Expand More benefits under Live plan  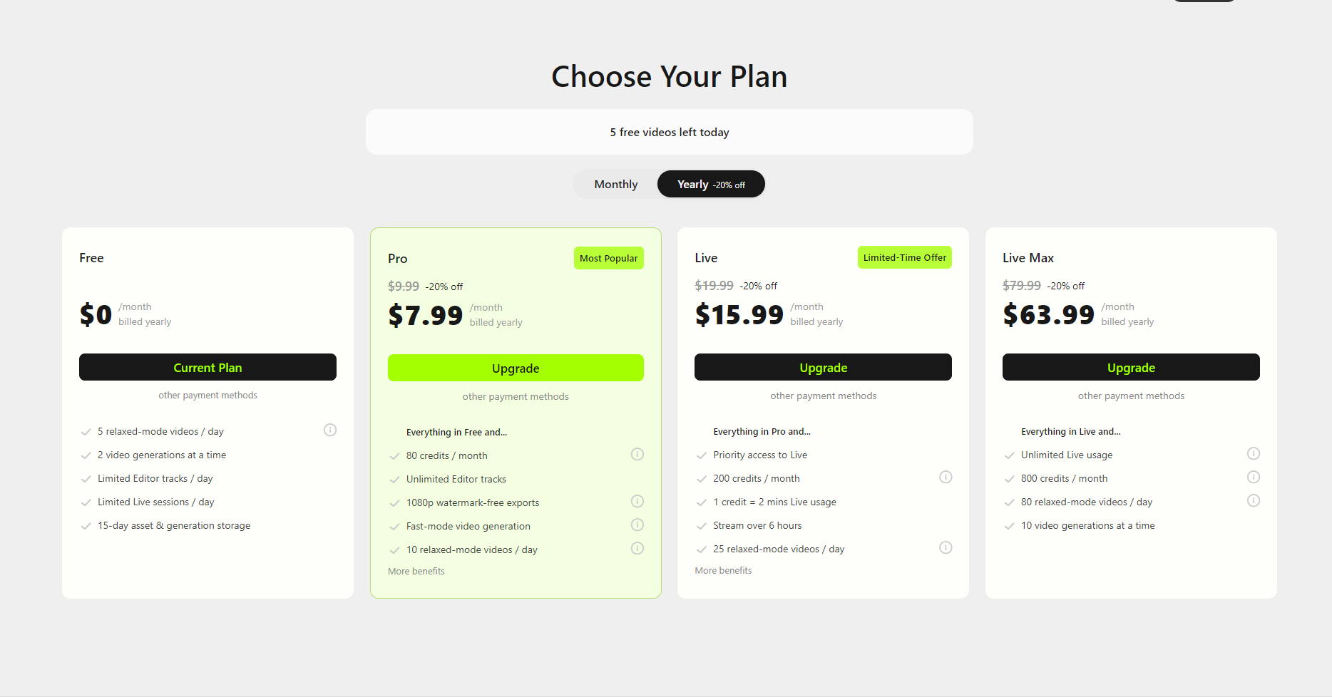[723, 570]
